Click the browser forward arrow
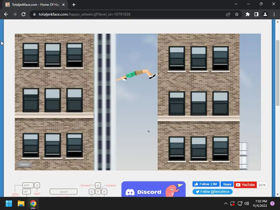 pos(15,14)
